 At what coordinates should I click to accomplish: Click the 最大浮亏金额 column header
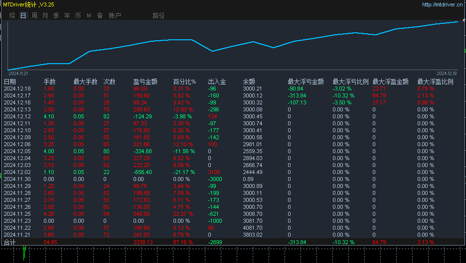tap(306, 82)
